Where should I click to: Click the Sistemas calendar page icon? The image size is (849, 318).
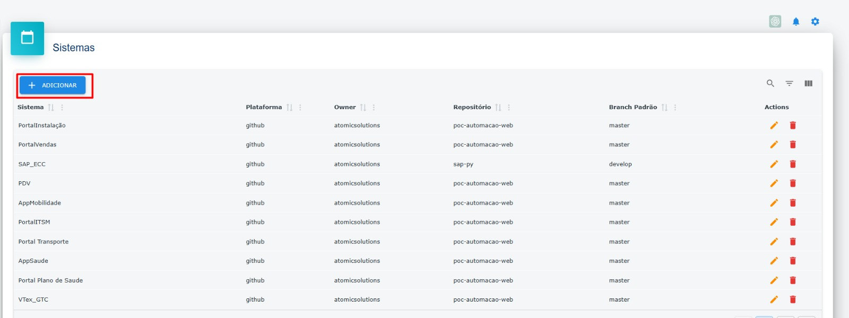[x=27, y=38]
